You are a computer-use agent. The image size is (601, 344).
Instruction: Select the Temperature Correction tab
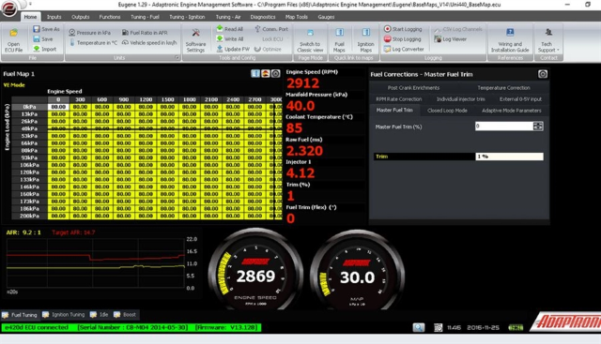pyautogui.click(x=503, y=87)
